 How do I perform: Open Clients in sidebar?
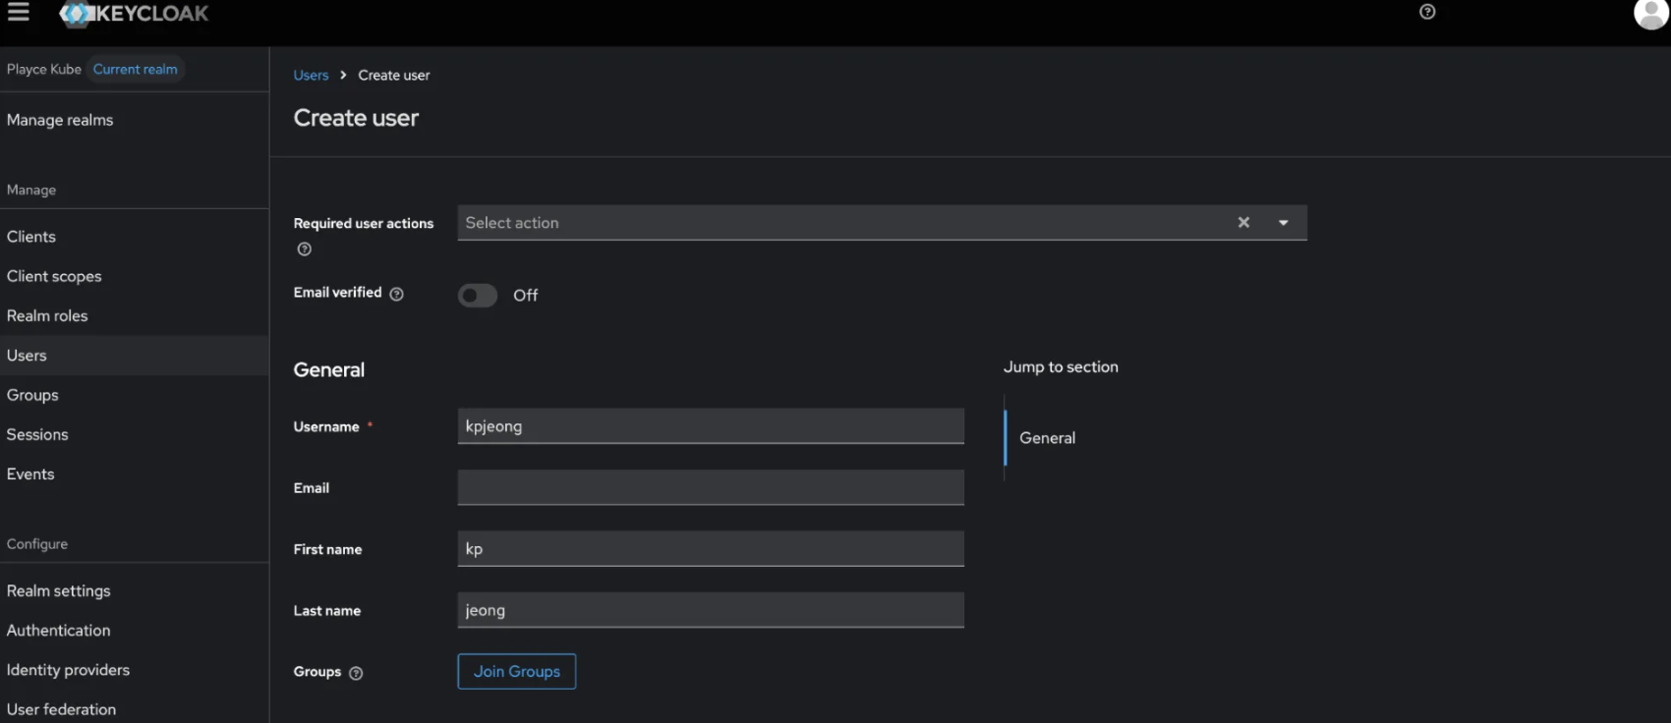pos(135,237)
